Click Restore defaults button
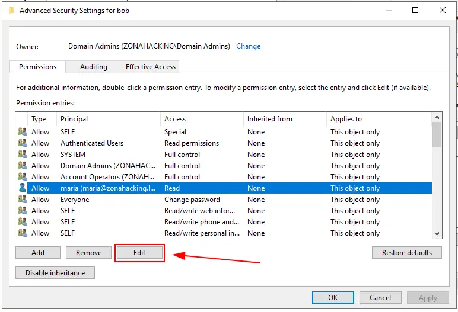 [406, 253]
